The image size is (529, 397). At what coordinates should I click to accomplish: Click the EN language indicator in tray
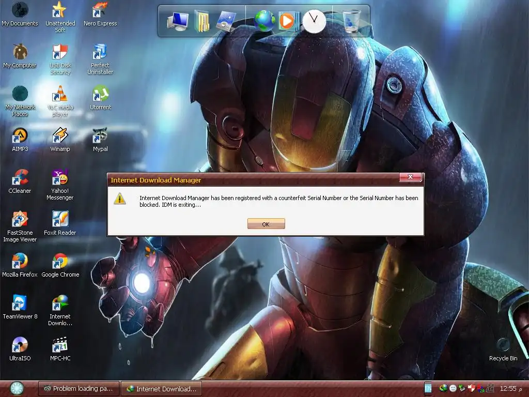(x=428, y=389)
